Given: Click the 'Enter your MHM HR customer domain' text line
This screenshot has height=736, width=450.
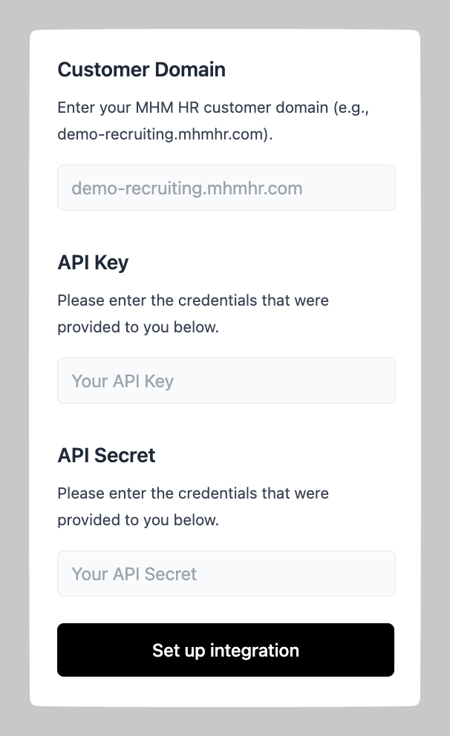Looking at the screenshot, I should pos(213,108).
